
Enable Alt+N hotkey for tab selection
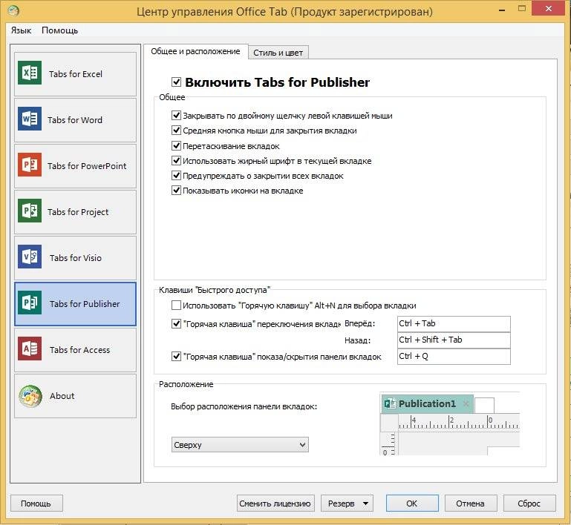[176, 305]
